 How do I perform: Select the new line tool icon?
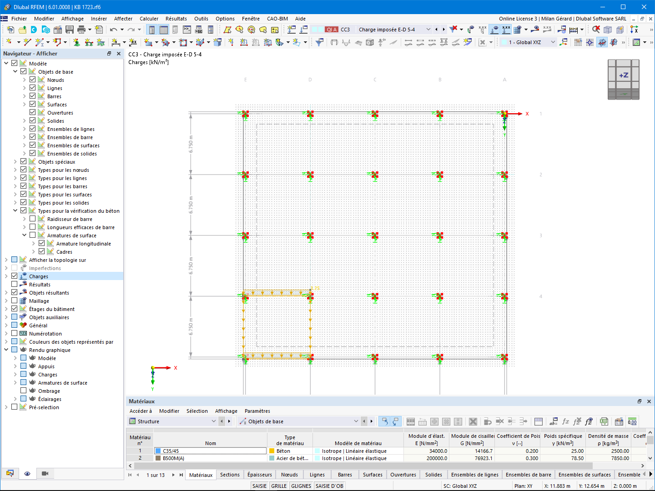coord(27,42)
